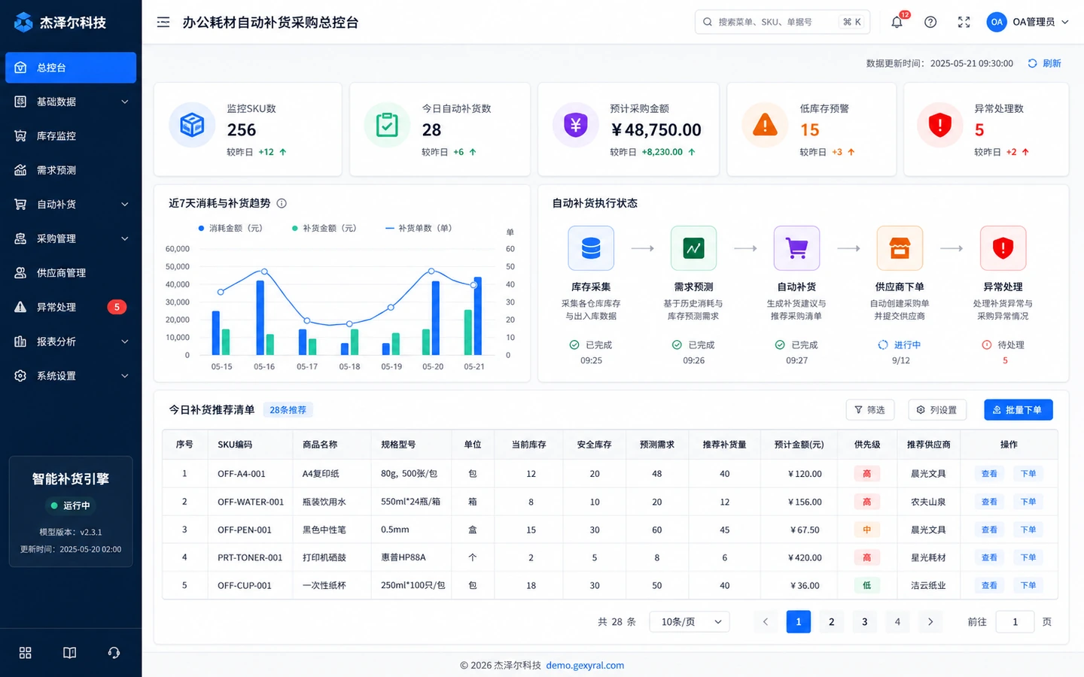Viewport: 1084px width, 677px height.
Task: Click the 低库存预警 warning triangle icon
Action: tap(765, 125)
